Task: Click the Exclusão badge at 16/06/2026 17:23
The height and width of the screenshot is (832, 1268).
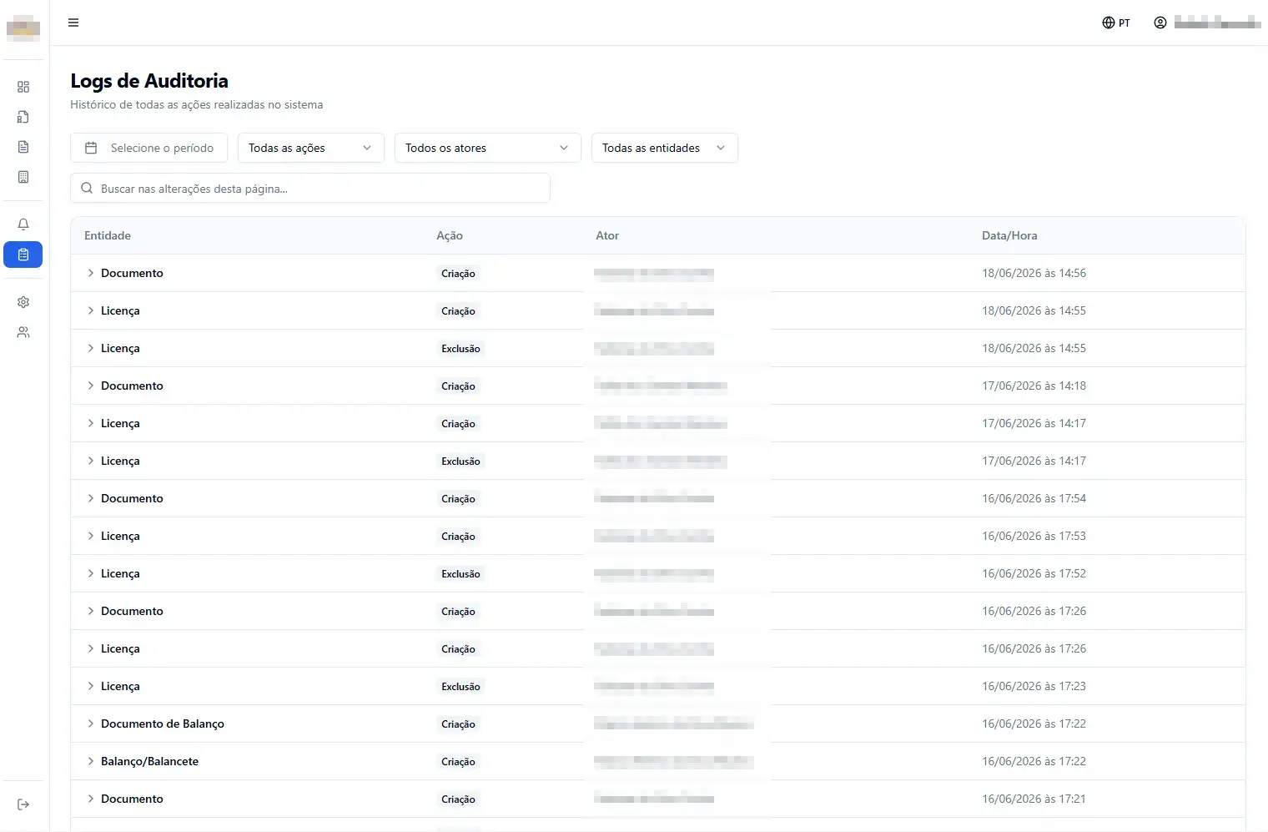Action: click(x=460, y=687)
